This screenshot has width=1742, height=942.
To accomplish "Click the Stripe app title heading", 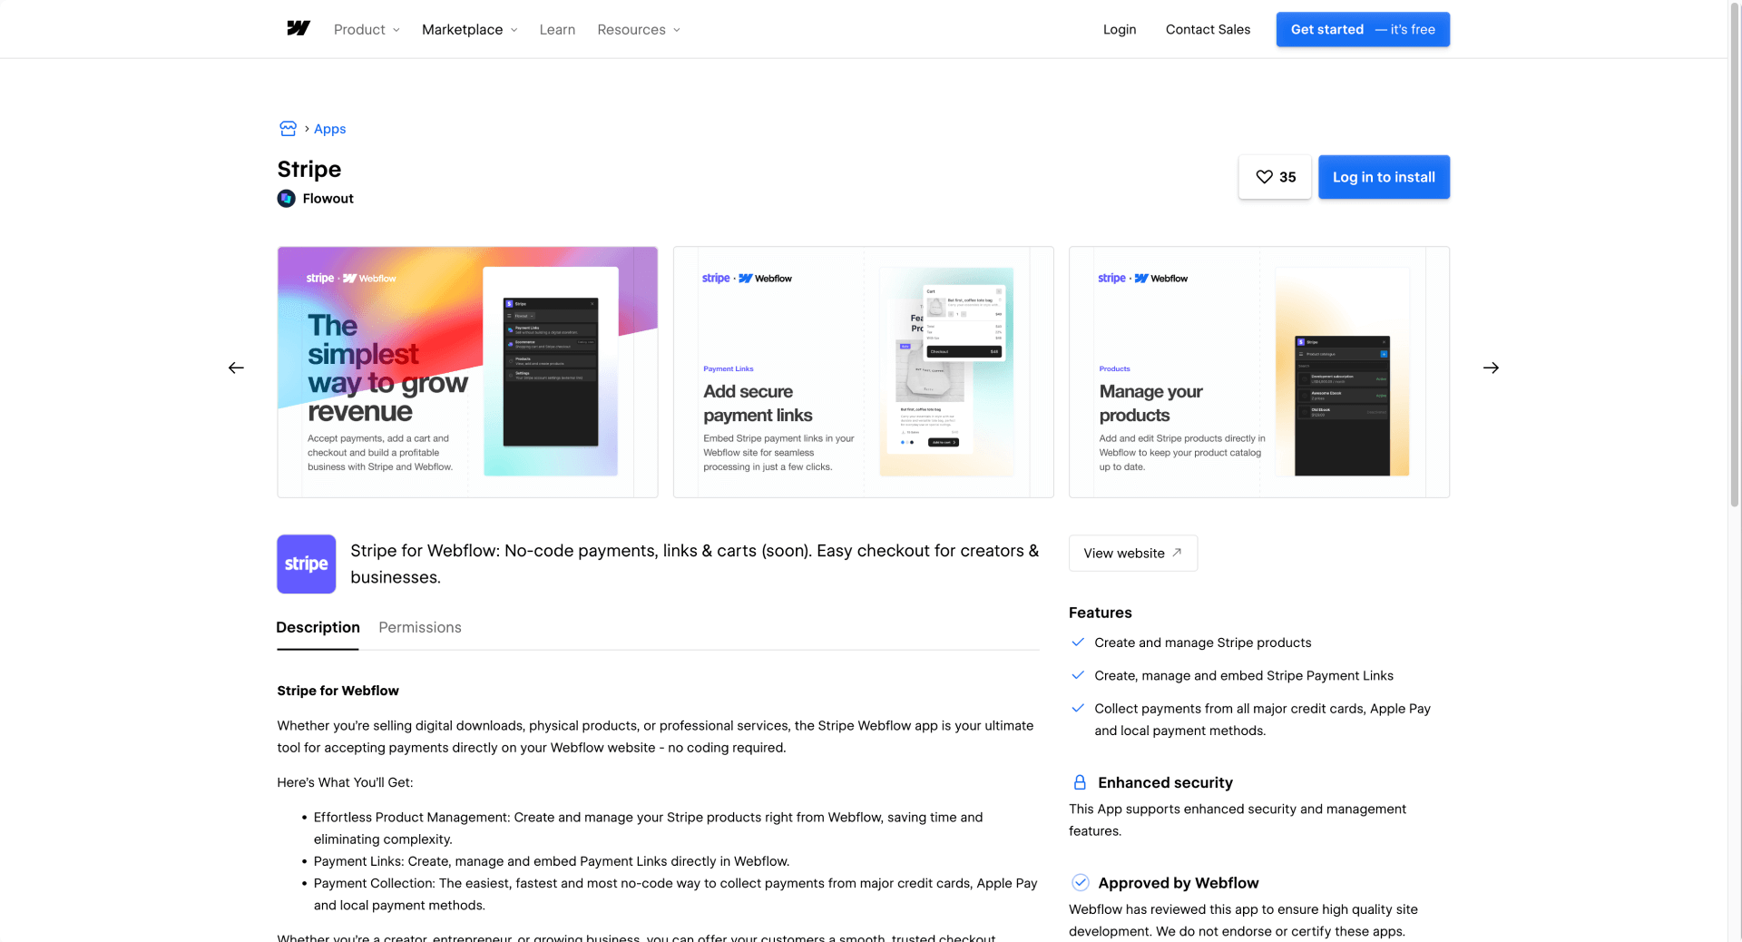I will pos(309,170).
